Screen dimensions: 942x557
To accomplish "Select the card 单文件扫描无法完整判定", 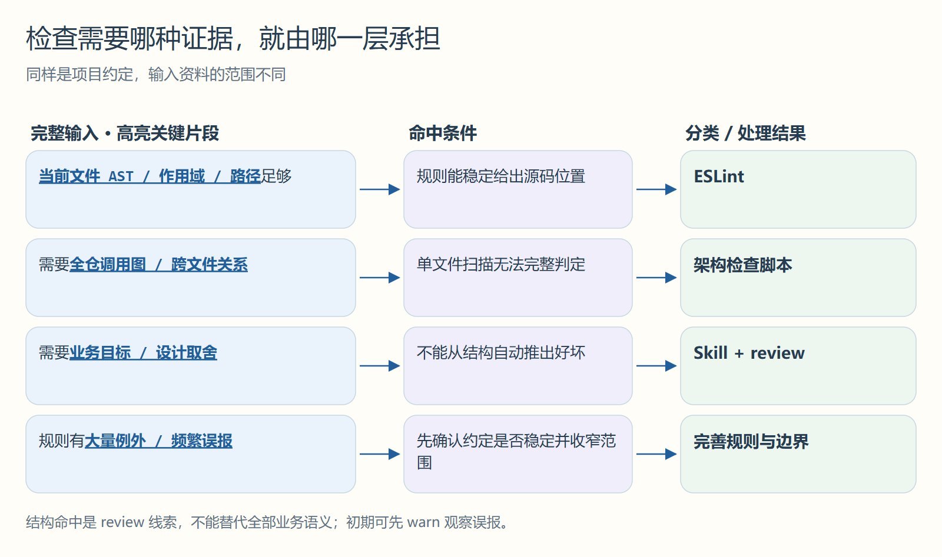I will point(518,278).
